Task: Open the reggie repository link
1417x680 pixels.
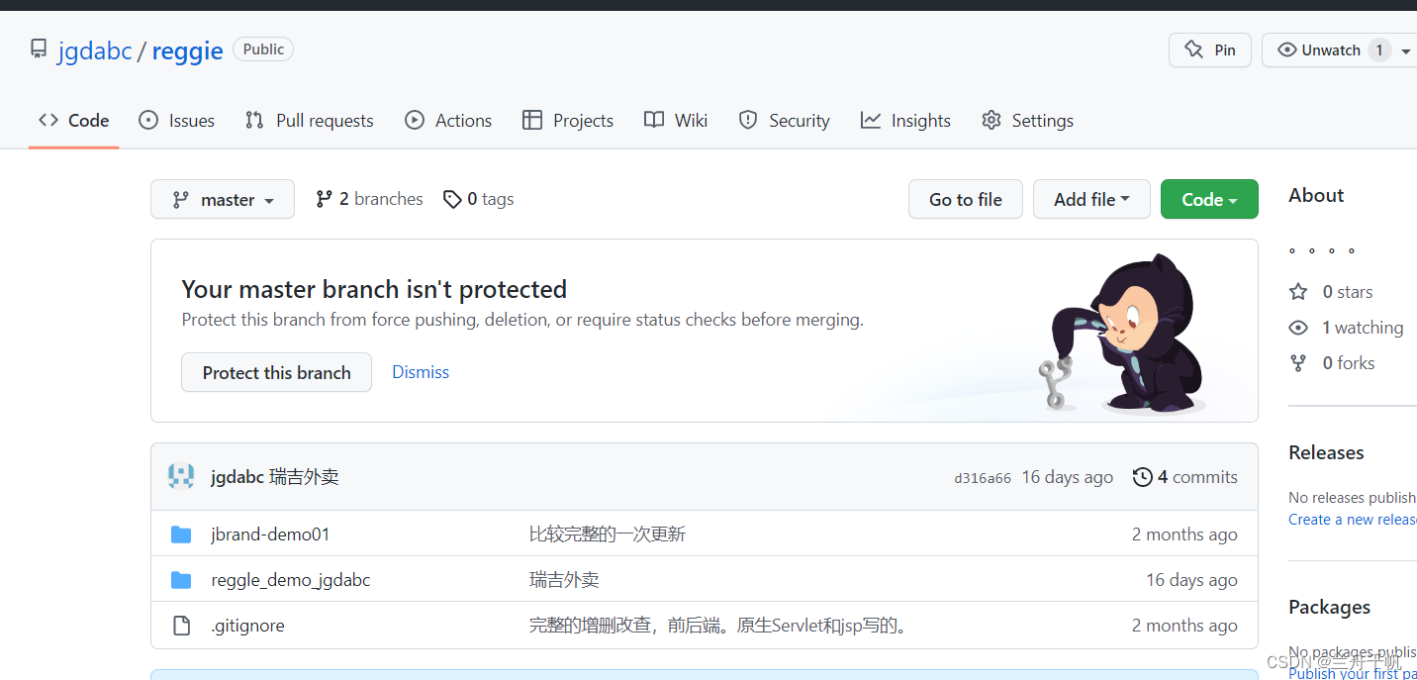Action: [187, 50]
